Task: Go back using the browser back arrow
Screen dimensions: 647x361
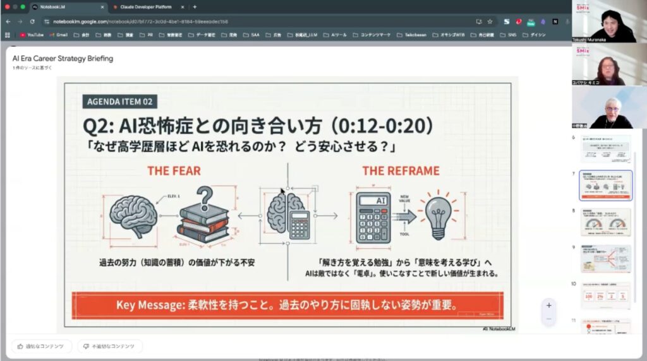Action: (8, 21)
